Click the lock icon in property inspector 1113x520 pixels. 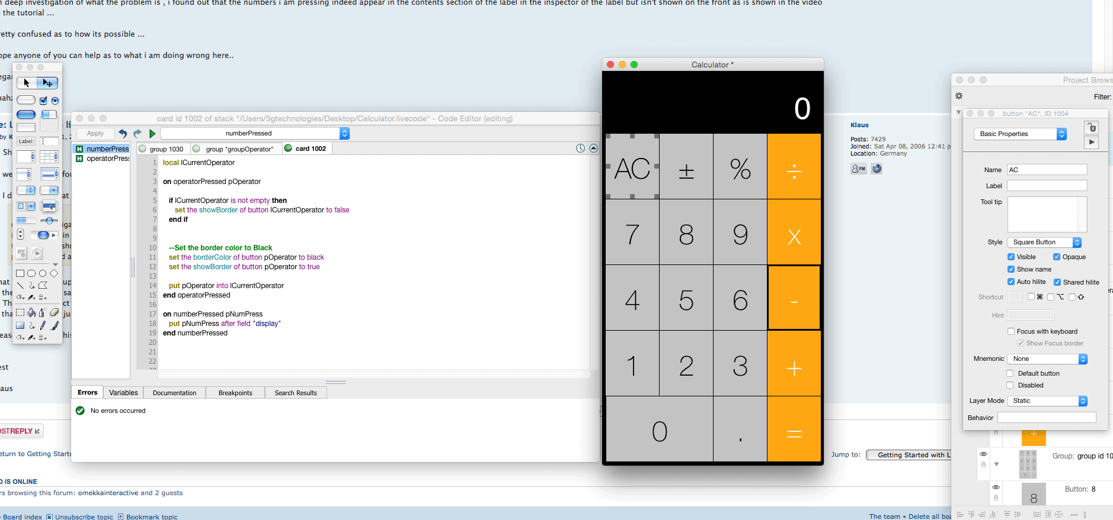click(x=1091, y=127)
